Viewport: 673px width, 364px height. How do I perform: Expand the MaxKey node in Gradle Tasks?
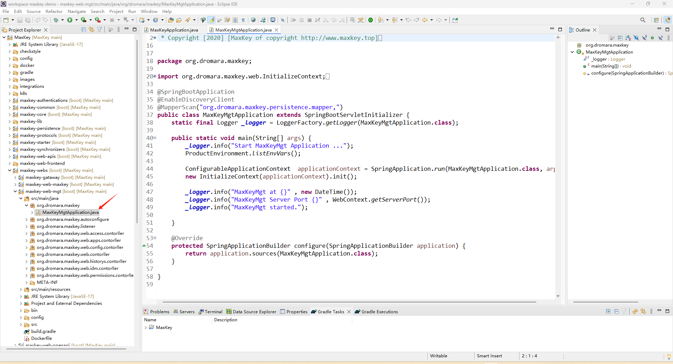coord(145,328)
